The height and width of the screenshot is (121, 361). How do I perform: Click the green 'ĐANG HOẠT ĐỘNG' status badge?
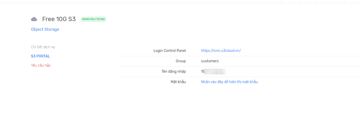[93, 19]
